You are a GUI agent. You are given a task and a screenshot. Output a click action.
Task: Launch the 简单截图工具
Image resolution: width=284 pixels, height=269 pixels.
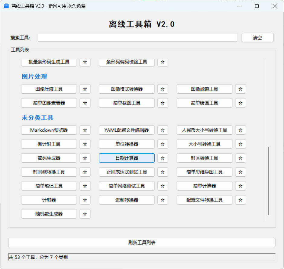point(126,103)
